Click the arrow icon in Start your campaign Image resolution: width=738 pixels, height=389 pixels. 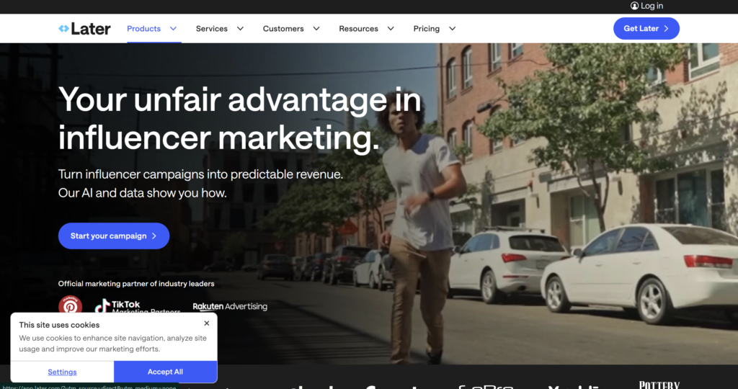pyautogui.click(x=154, y=236)
